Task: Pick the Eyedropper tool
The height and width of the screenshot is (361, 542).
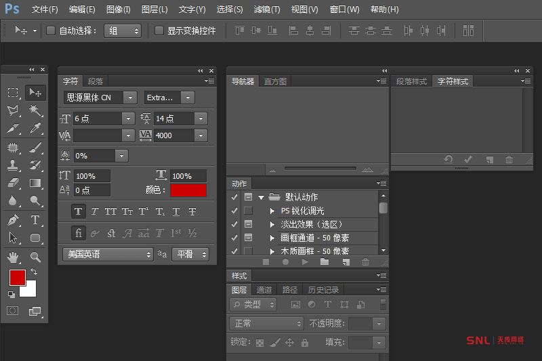Action: (x=35, y=129)
